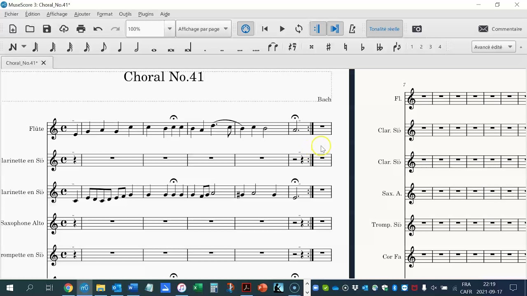
Task: Open the image capture camera tool
Action: pyautogui.click(x=417, y=29)
